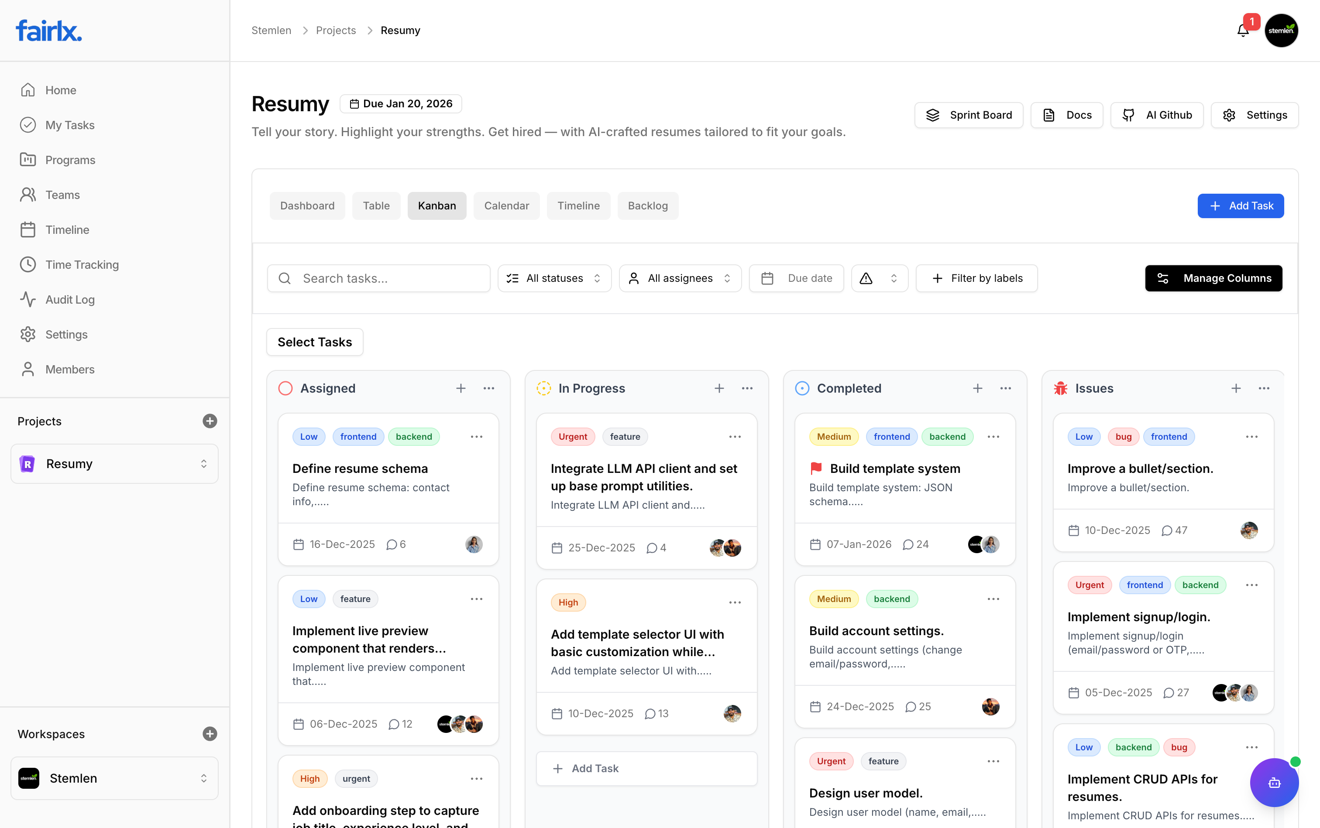The height and width of the screenshot is (828, 1320).
Task: Click the red flag on Build template system
Action: (815, 468)
